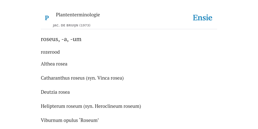Select the heading roseus, -a, -um
This screenshot has height=129, width=258.
pyautogui.click(x=61, y=39)
